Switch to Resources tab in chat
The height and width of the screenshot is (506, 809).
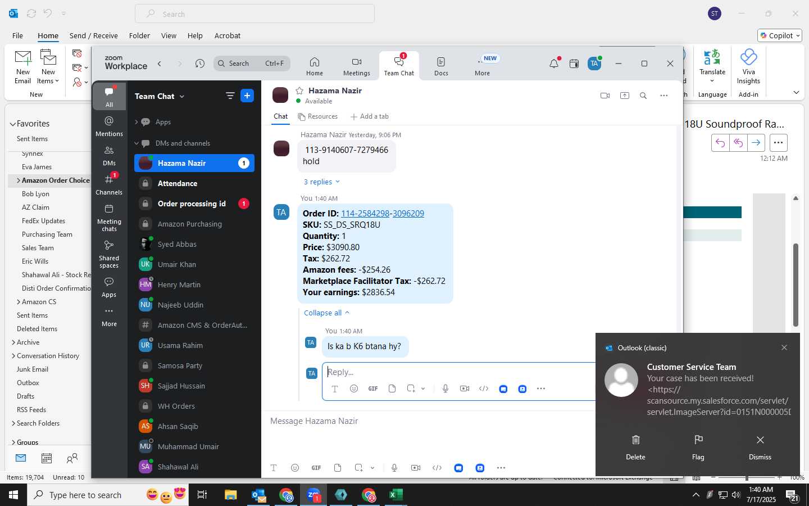[x=318, y=116]
